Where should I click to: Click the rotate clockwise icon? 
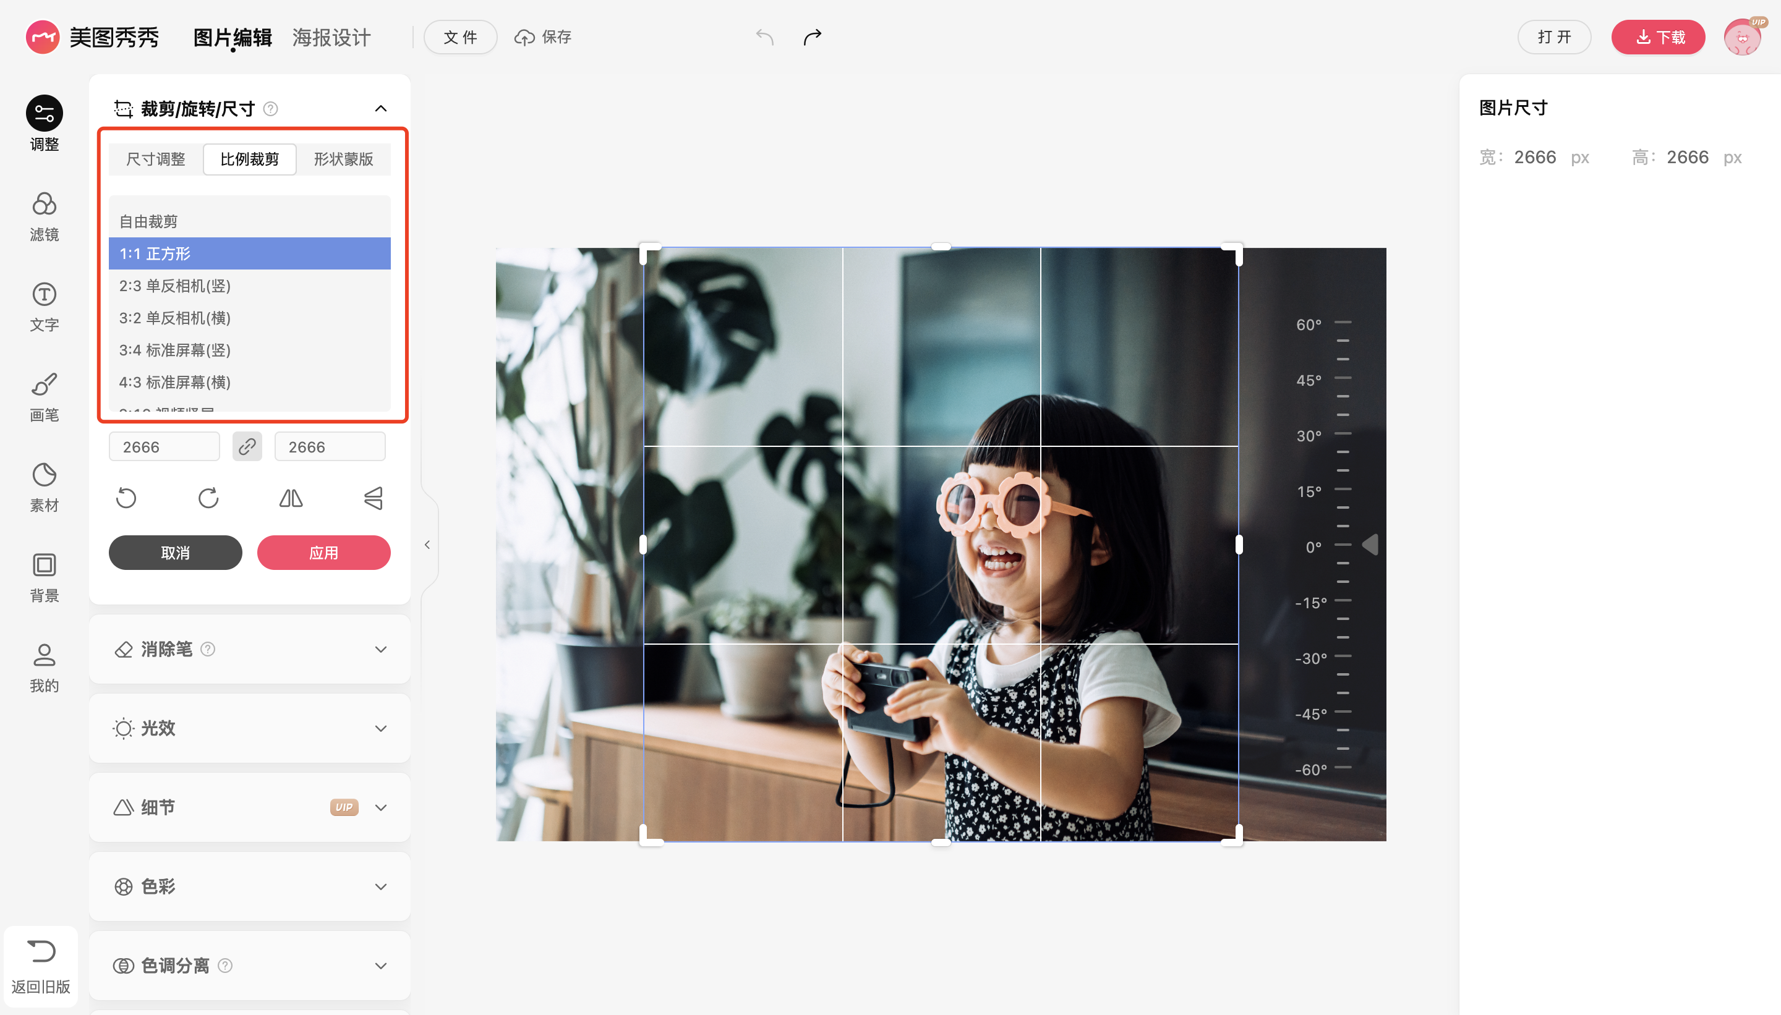tap(208, 498)
